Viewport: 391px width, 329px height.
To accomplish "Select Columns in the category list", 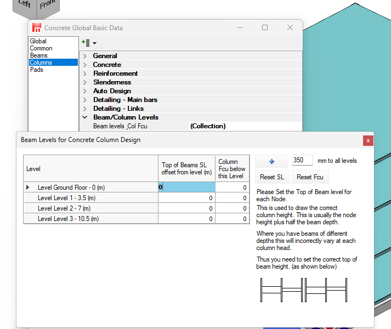I will click(x=53, y=63).
